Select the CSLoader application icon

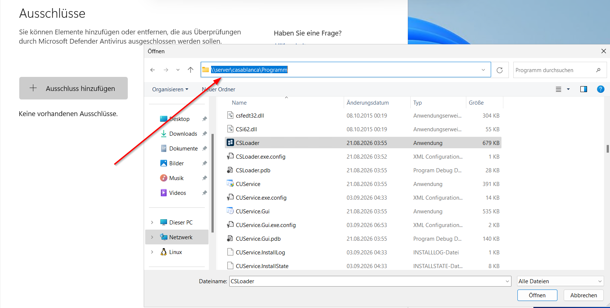coord(230,143)
